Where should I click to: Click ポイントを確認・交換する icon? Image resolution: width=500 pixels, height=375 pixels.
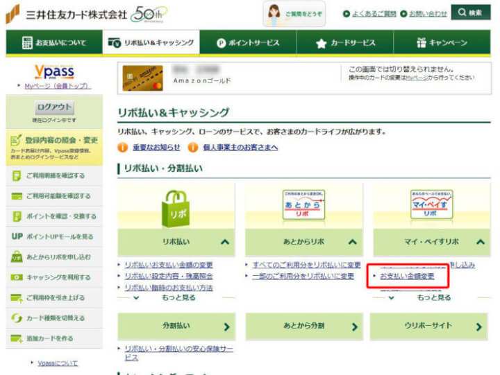point(17,216)
